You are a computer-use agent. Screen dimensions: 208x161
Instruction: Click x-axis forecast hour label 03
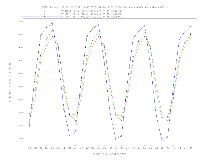[x=35, y=148]
